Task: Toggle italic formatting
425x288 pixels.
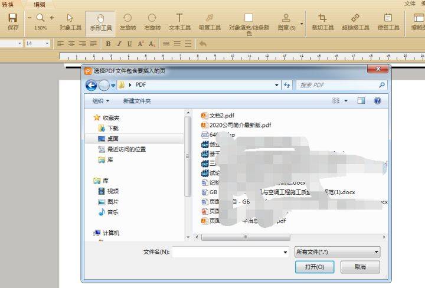Action: pyautogui.click(x=119, y=44)
